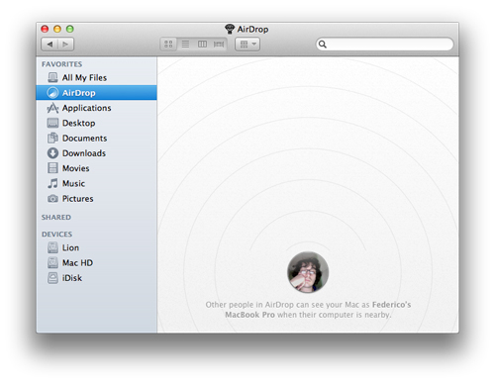Click the Music note icon

[52, 183]
